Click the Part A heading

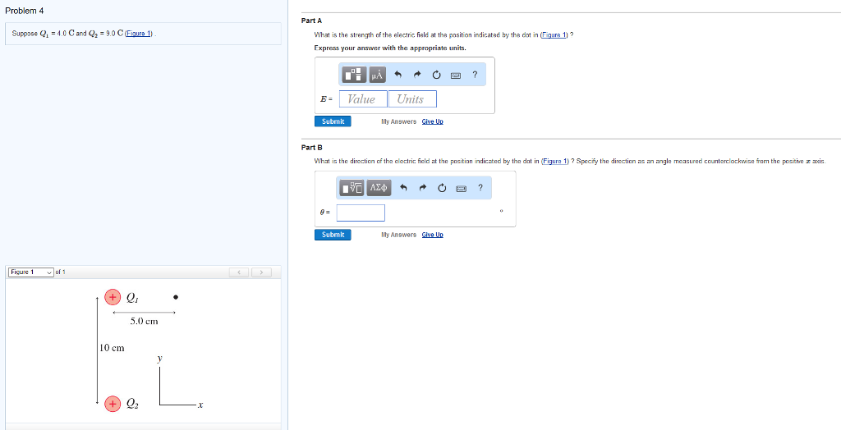tap(311, 21)
